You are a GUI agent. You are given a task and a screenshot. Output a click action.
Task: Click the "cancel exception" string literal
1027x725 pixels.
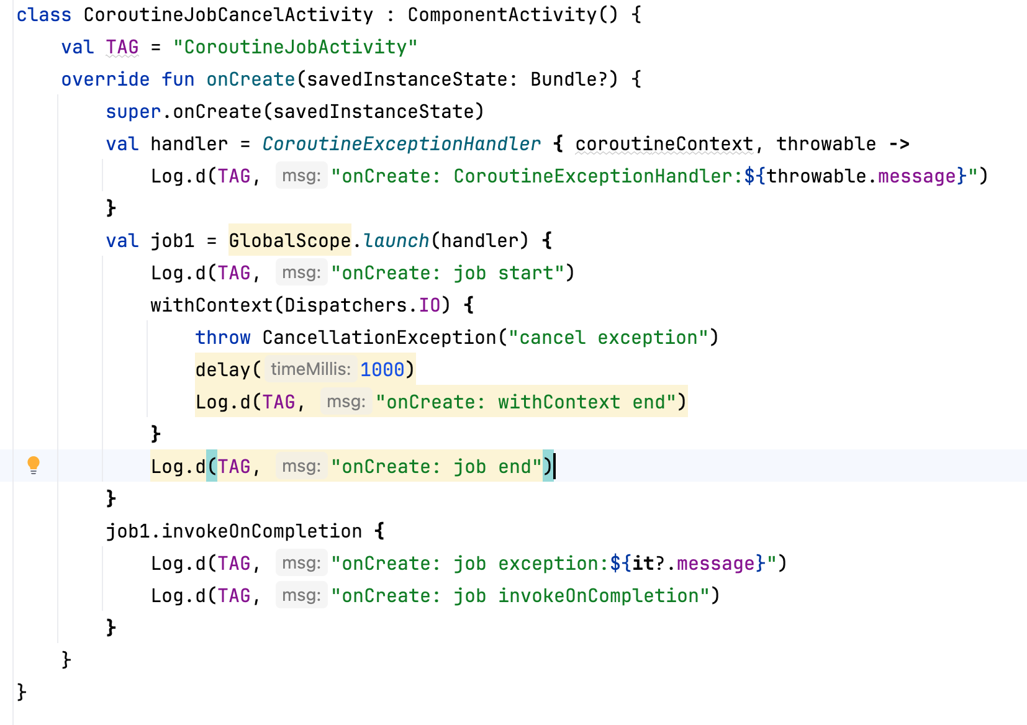pos(609,337)
